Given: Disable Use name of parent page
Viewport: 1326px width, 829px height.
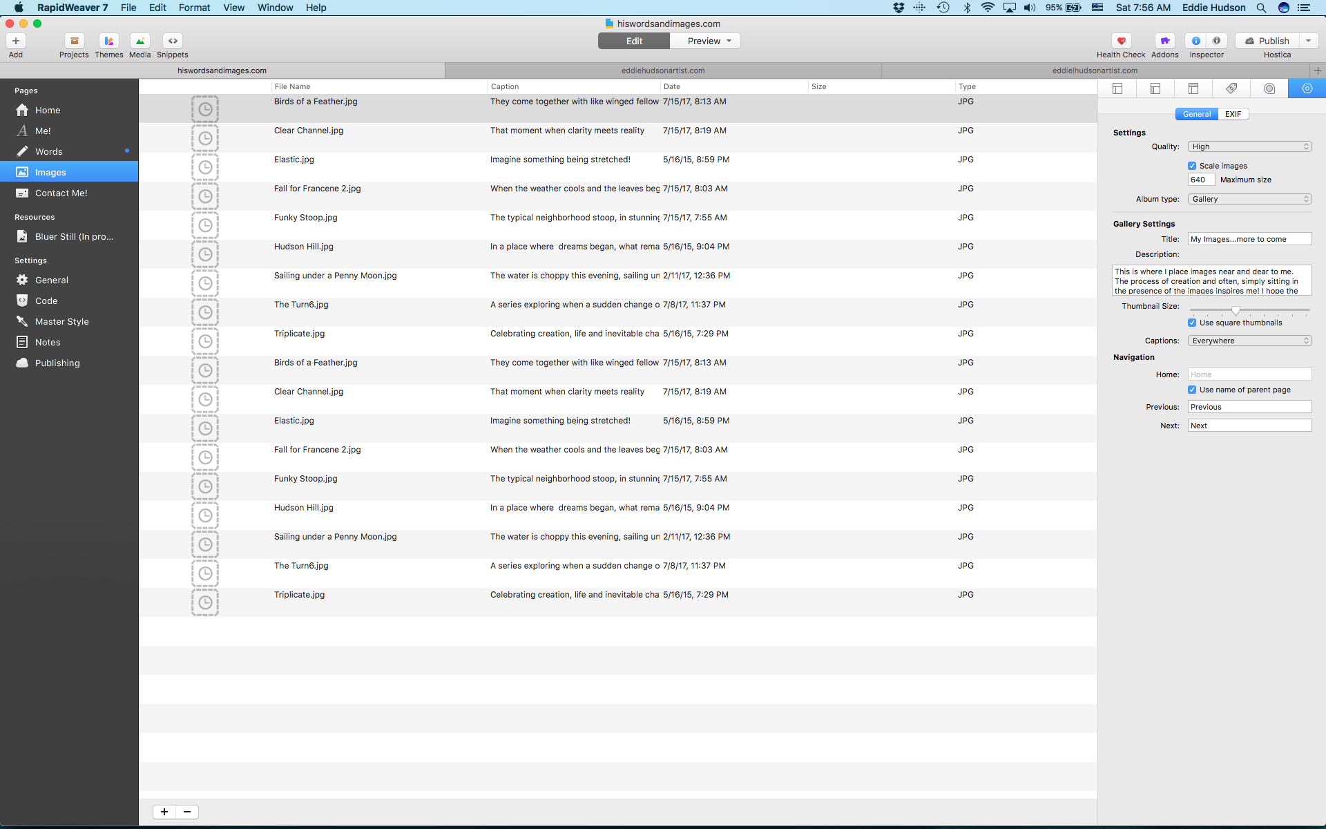Looking at the screenshot, I should click(x=1192, y=390).
